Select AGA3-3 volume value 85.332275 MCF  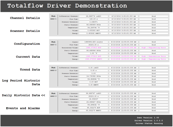pos(93,108)
